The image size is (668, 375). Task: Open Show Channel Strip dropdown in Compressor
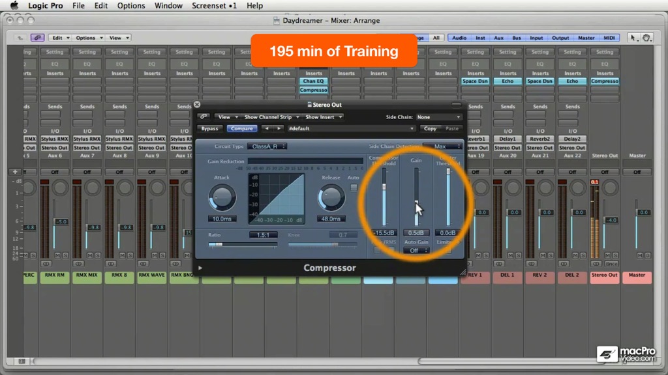click(x=271, y=117)
